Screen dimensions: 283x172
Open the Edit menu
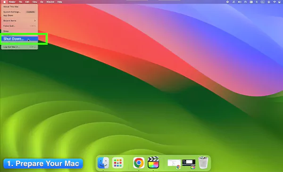[27, 2]
